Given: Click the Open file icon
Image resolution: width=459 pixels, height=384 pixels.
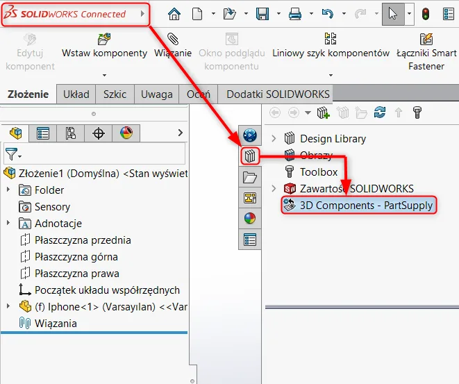Looking at the screenshot, I should [x=229, y=14].
